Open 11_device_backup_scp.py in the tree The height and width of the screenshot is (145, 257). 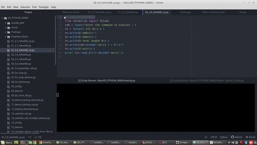tap(24, 105)
